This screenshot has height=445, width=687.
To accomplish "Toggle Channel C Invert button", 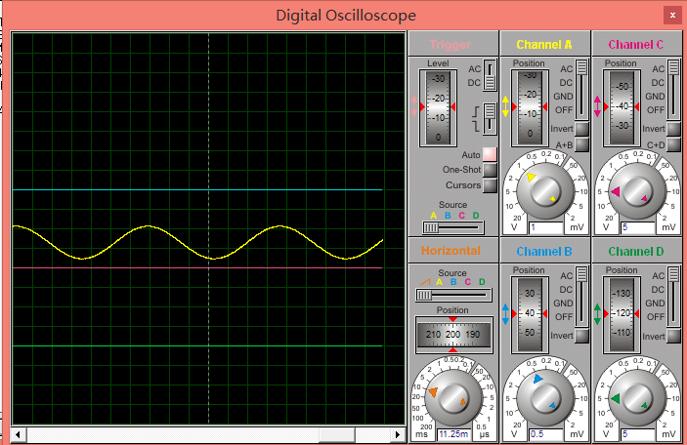I will pos(674,129).
